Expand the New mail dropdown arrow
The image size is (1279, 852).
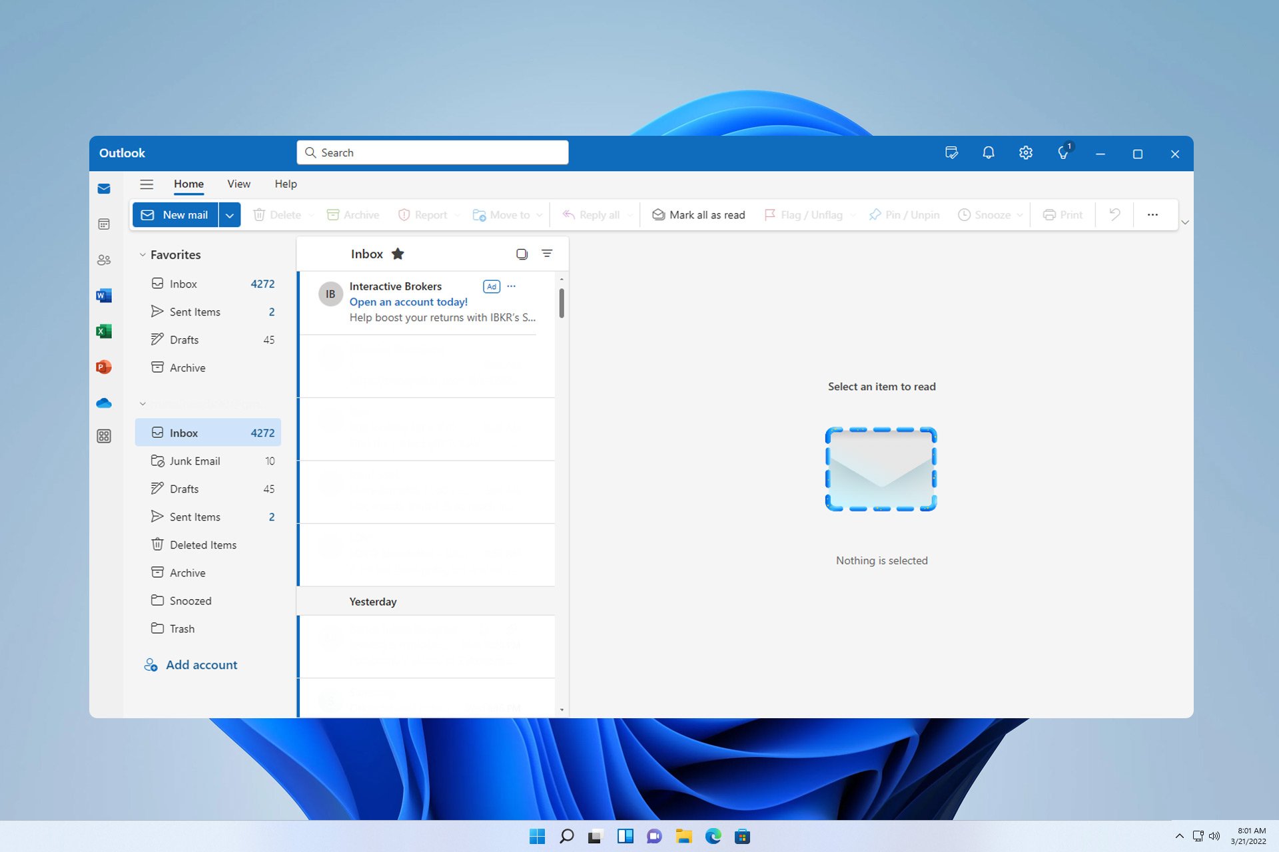(230, 215)
